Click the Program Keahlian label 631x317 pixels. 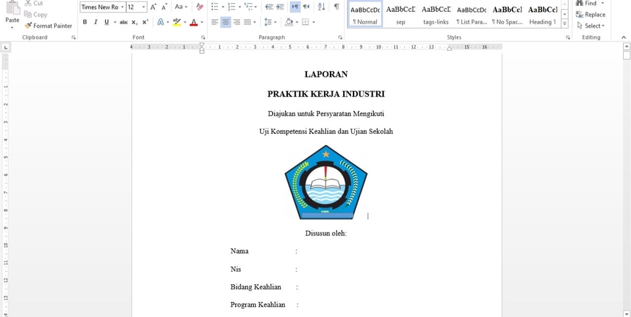(x=258, y=305)
